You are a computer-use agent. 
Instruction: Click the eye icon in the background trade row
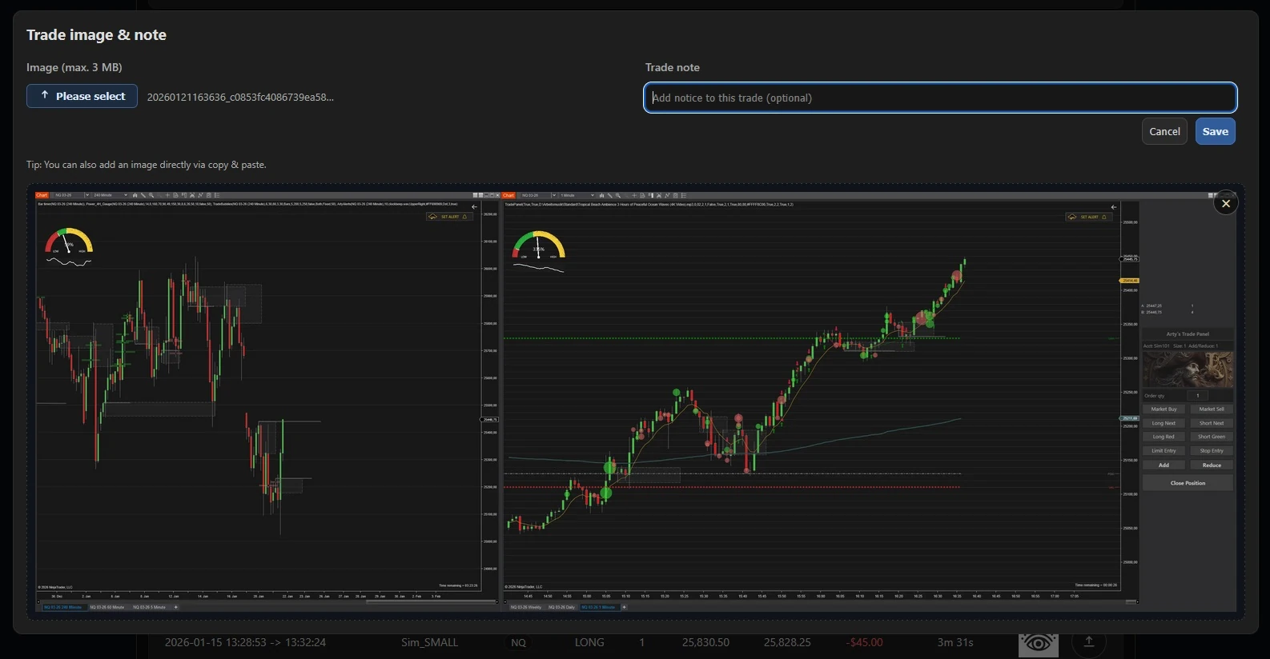(1038, 643)
